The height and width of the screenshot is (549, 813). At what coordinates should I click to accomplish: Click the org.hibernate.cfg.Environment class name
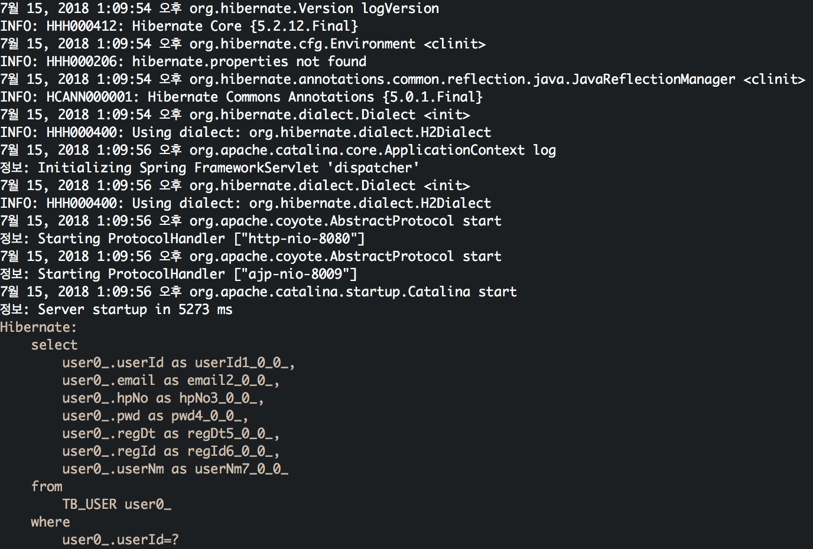click(x=302, y=44)
